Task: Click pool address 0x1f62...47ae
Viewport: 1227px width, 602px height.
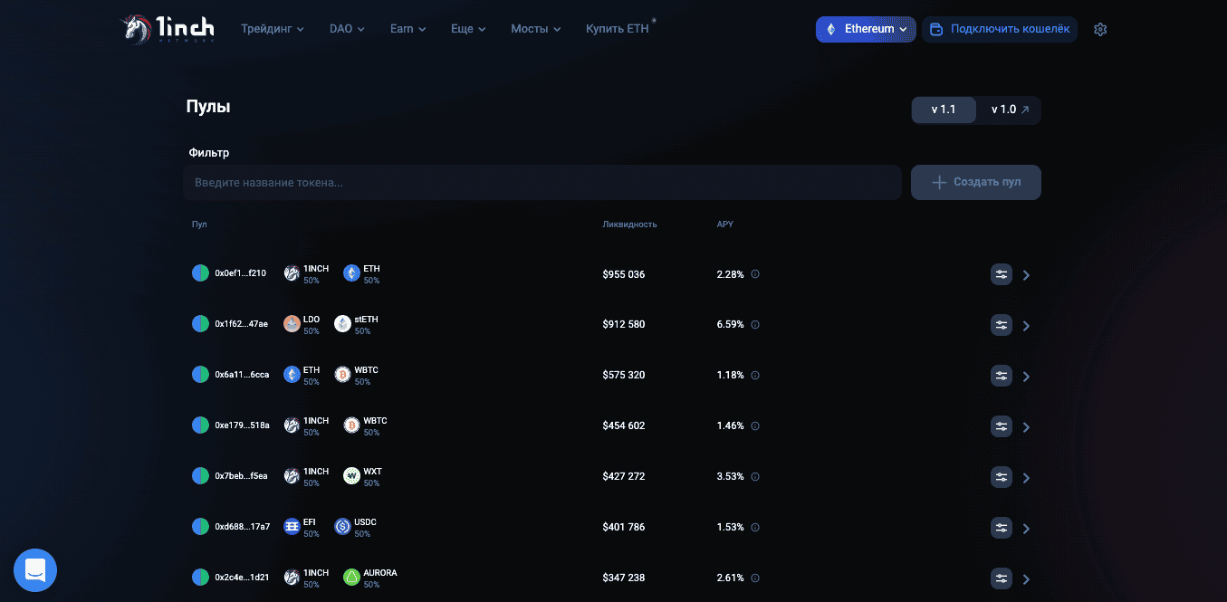Action: click(242, 324)
